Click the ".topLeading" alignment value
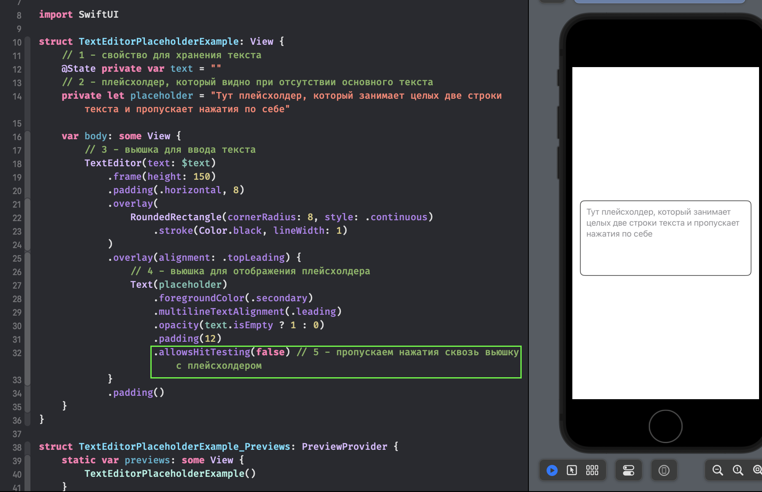This screenshot has height=492, width=762. click(253, 257)
